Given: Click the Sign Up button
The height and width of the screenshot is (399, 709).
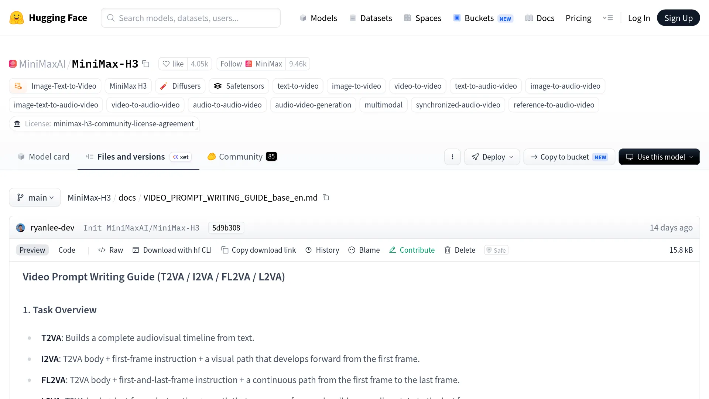Looking at the screenshot, I should click(678, 18).
